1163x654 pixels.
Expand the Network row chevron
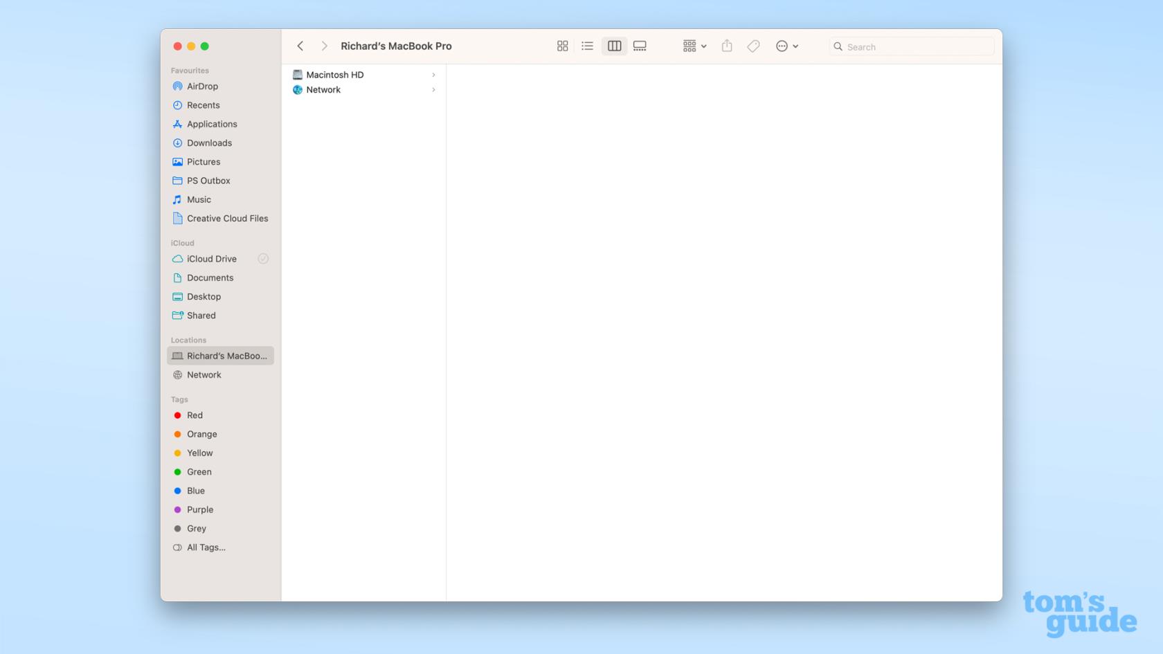(x=433, y=90)
